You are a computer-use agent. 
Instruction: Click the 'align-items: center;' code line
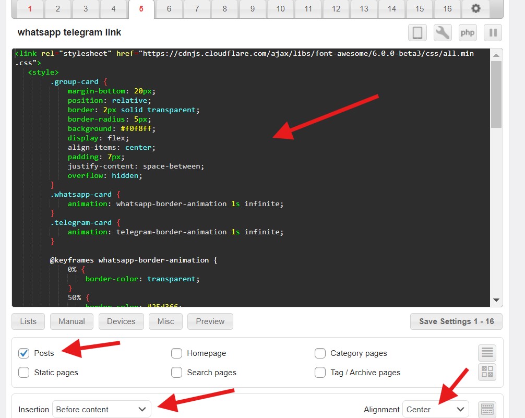coord(112,147)
